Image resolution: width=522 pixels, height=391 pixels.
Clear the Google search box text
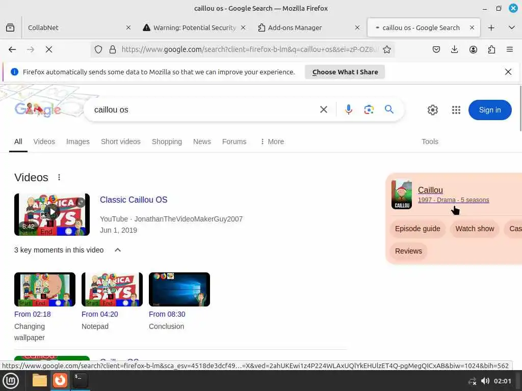tap(324, 109)
